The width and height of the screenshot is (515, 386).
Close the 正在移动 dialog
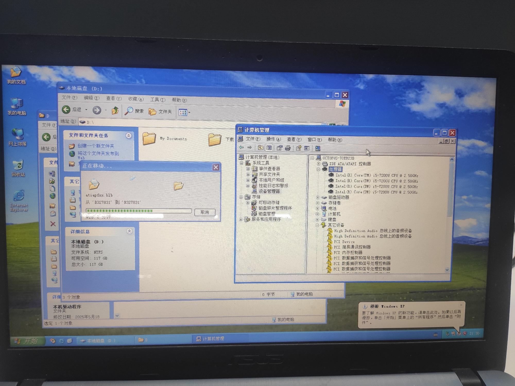(x=216, y=168)
